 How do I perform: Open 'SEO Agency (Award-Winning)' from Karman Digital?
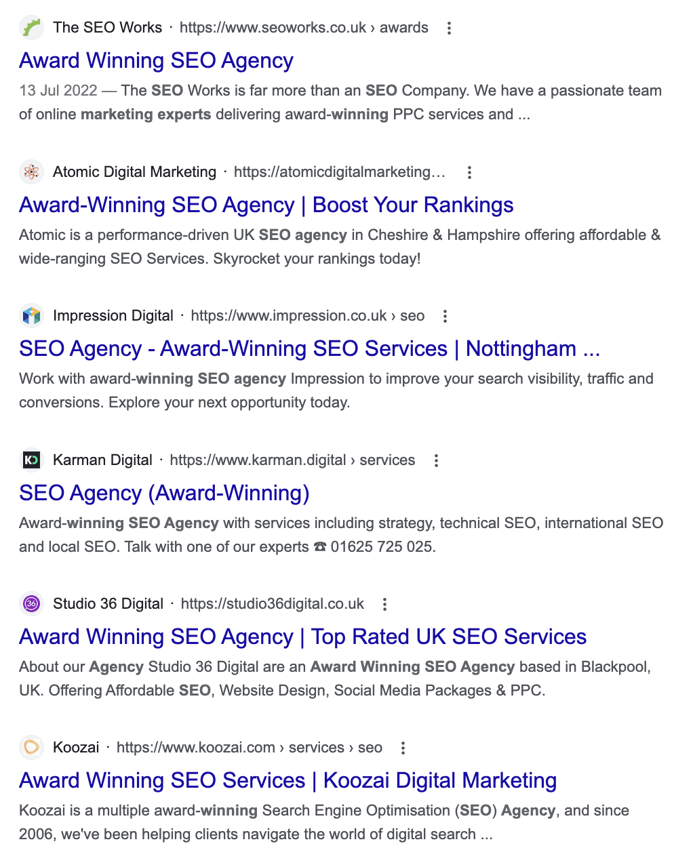click(x=164, y=494)
